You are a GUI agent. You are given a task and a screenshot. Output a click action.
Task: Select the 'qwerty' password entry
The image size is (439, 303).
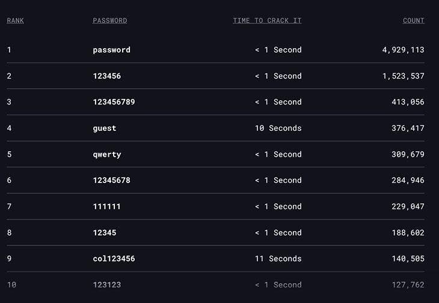coord(107,154)
